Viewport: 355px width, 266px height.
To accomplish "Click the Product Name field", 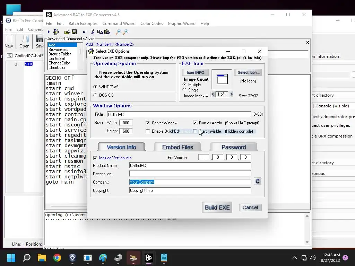I will 190,166.
